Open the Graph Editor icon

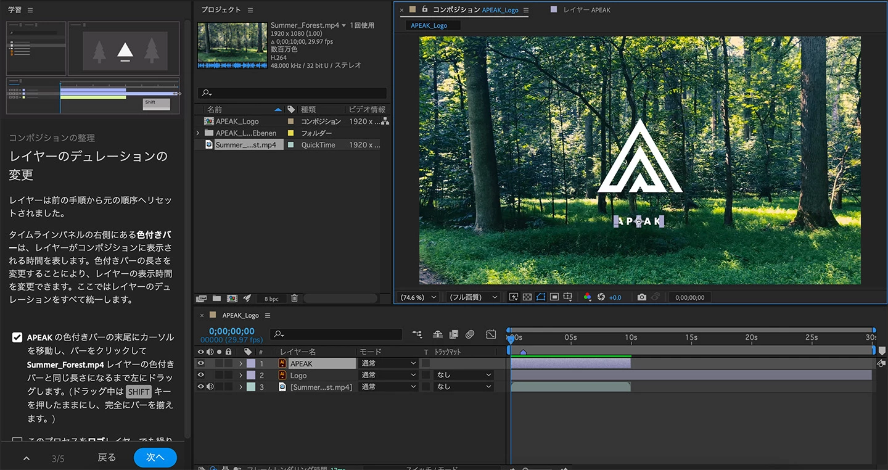point(491,334)
